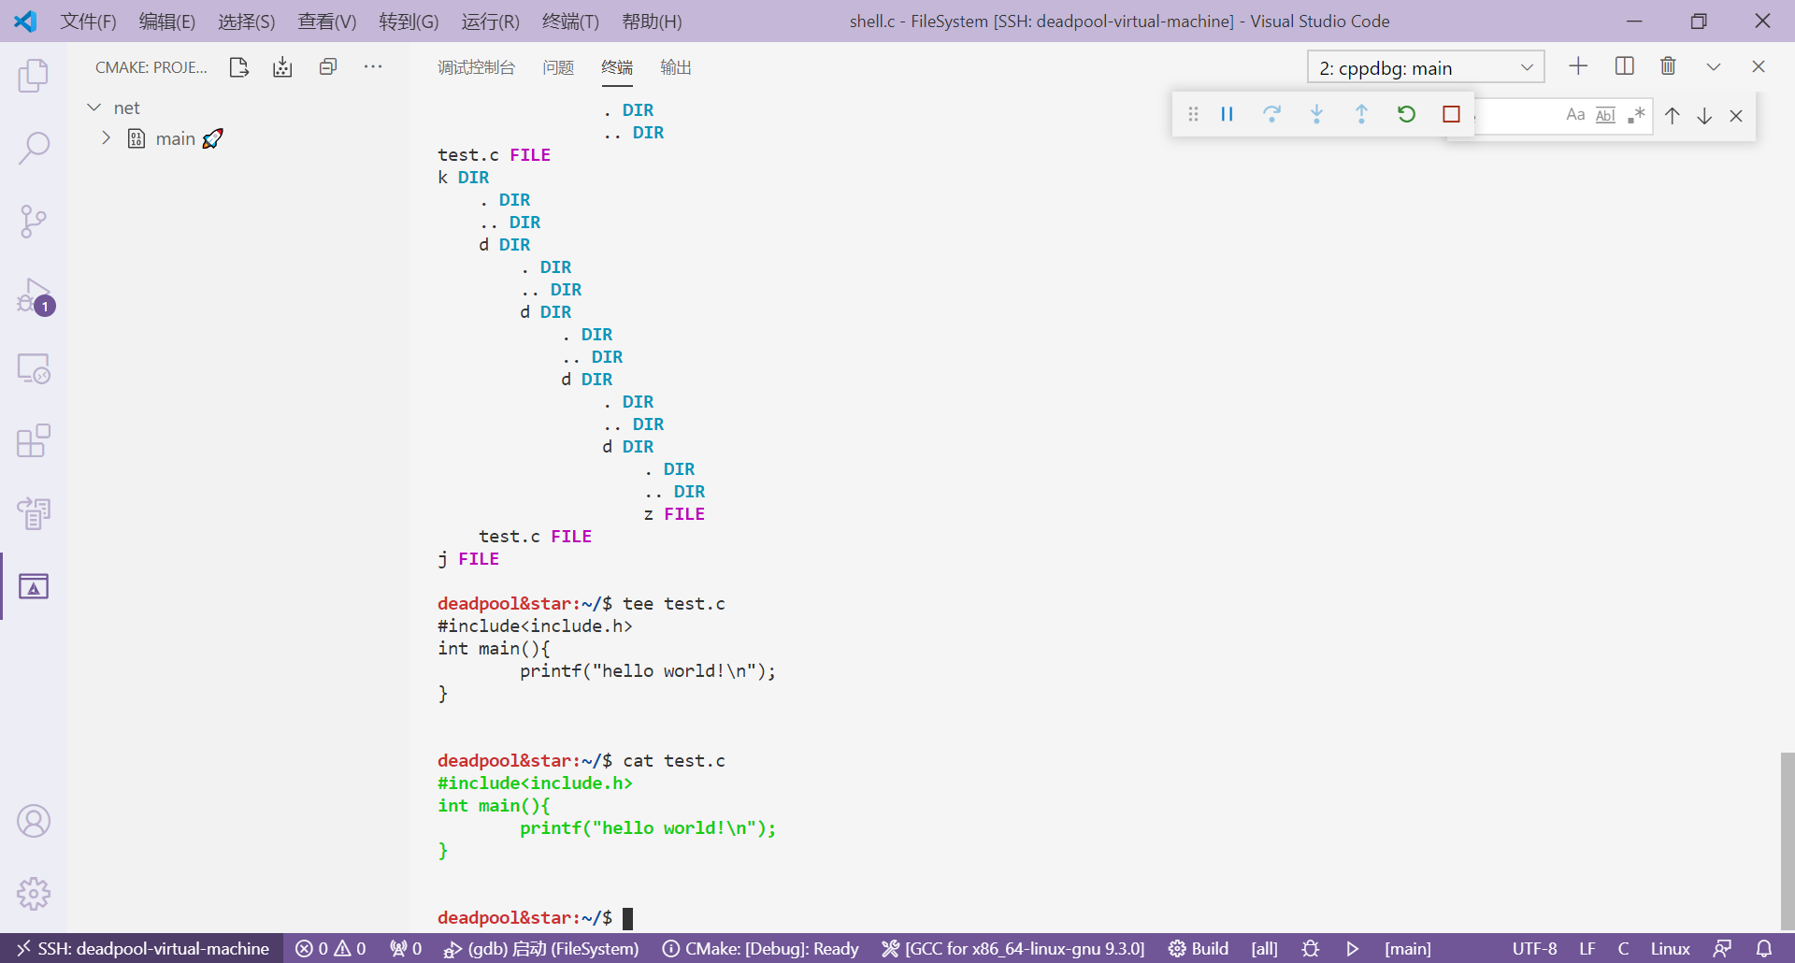Close the terminal find widget
Viewport: 1795px width, 963px height.
pyautogui.click(x=1736, y=116)
